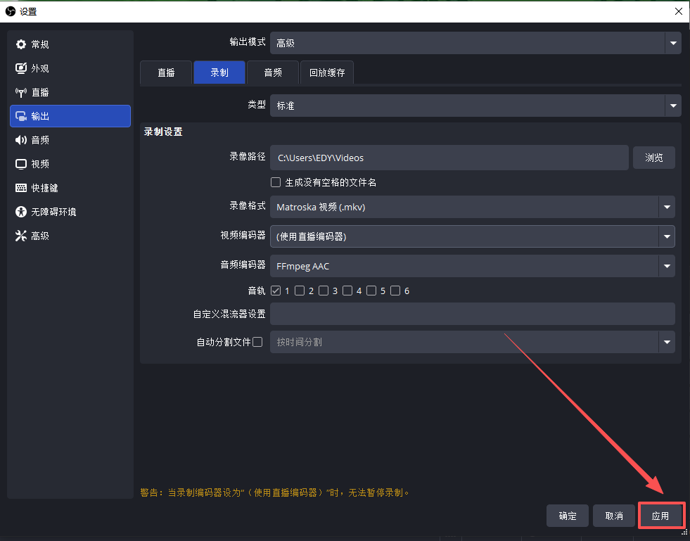Enable the 自动分割文件 checkbox
The height and width of the screenshot is (541, 690).
(257, 342)
